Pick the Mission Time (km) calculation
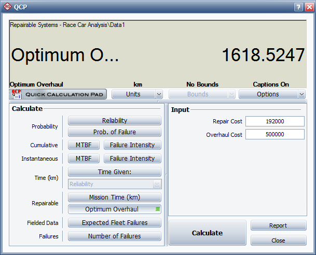316x255 pixels. click(115, 197)
